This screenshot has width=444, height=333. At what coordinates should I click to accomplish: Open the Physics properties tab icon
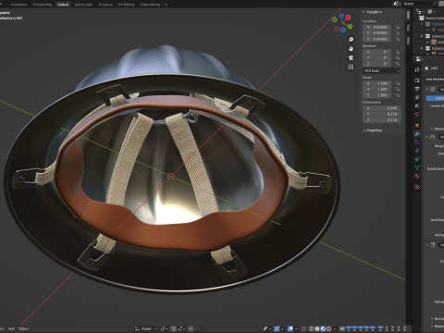(x=417, y=151)
